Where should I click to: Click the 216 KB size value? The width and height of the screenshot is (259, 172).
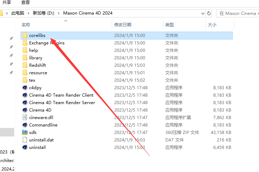point(224,140)
